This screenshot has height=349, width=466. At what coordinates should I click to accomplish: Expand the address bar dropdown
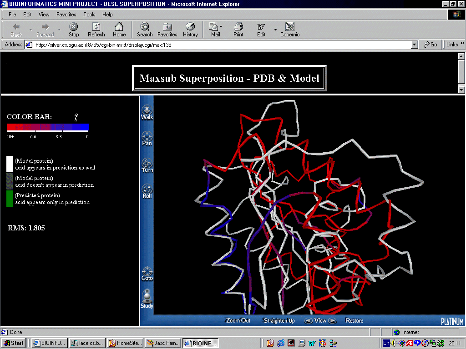point(414,45)
